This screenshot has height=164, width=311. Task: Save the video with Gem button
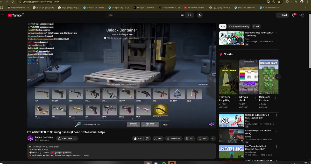(203, 139)
